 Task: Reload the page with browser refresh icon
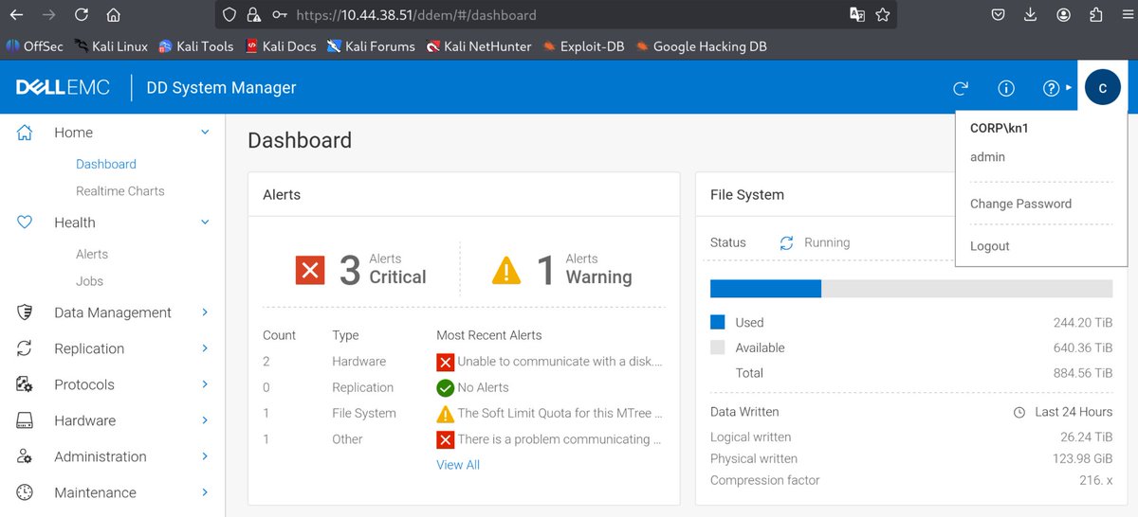point(82,15)
